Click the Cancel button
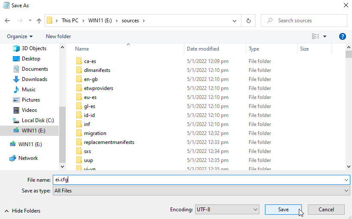The image size is (352, 219). pyautogui.click(x=326, y=210)
